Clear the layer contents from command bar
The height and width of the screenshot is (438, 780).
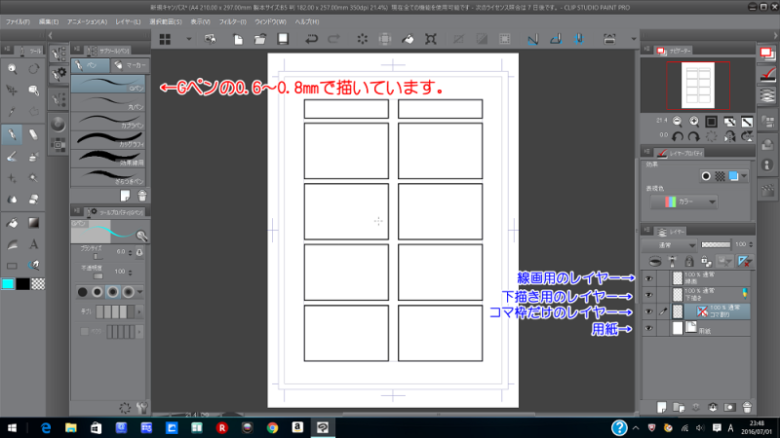363,39
